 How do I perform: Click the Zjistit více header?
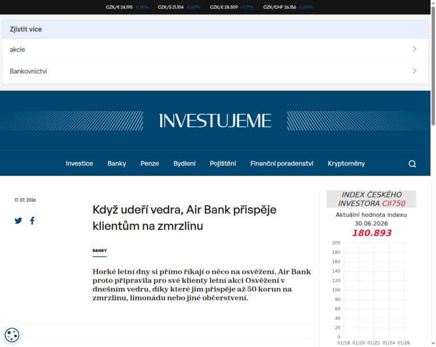(215, 29)
